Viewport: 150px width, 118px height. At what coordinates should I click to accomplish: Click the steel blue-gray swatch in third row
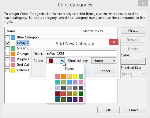pos(63,88)
